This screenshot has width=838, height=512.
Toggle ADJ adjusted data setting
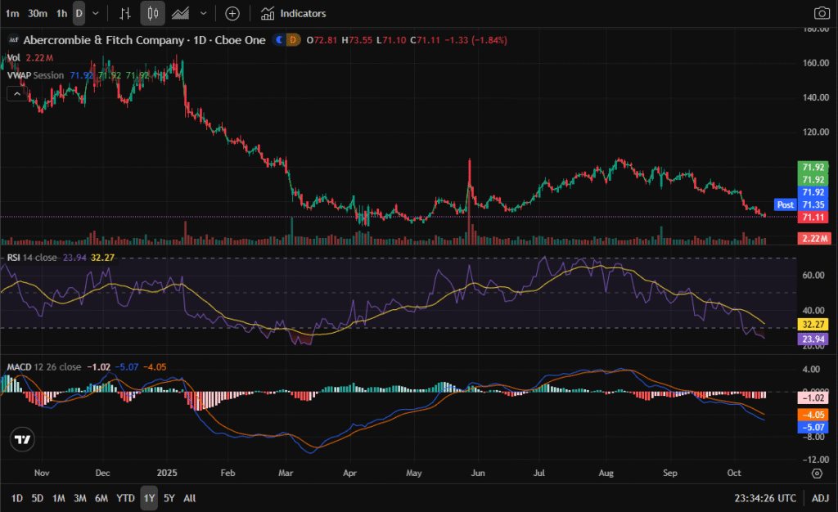(819, 498)
